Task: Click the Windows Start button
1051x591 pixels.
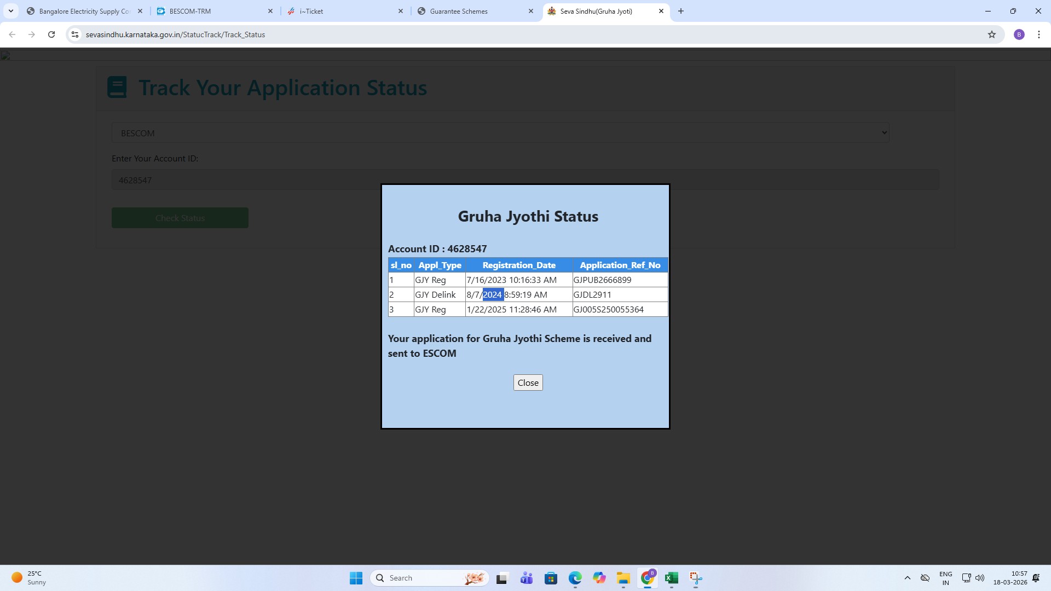Action: [x=356, y=578]
